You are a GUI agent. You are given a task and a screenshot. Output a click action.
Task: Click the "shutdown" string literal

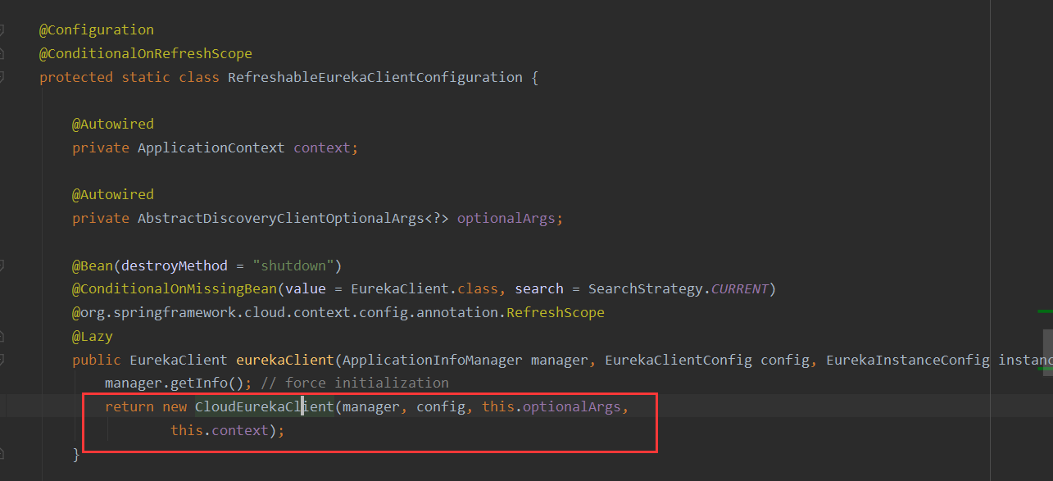(293, 265)
